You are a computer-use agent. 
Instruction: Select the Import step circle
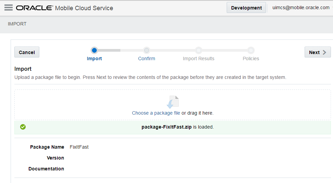[x=94, y=50]
